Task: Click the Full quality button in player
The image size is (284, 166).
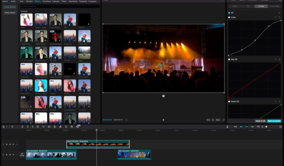Action: click(208, 120)
